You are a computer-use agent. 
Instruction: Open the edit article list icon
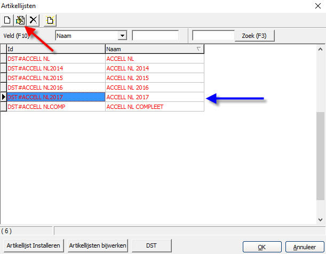20,20
